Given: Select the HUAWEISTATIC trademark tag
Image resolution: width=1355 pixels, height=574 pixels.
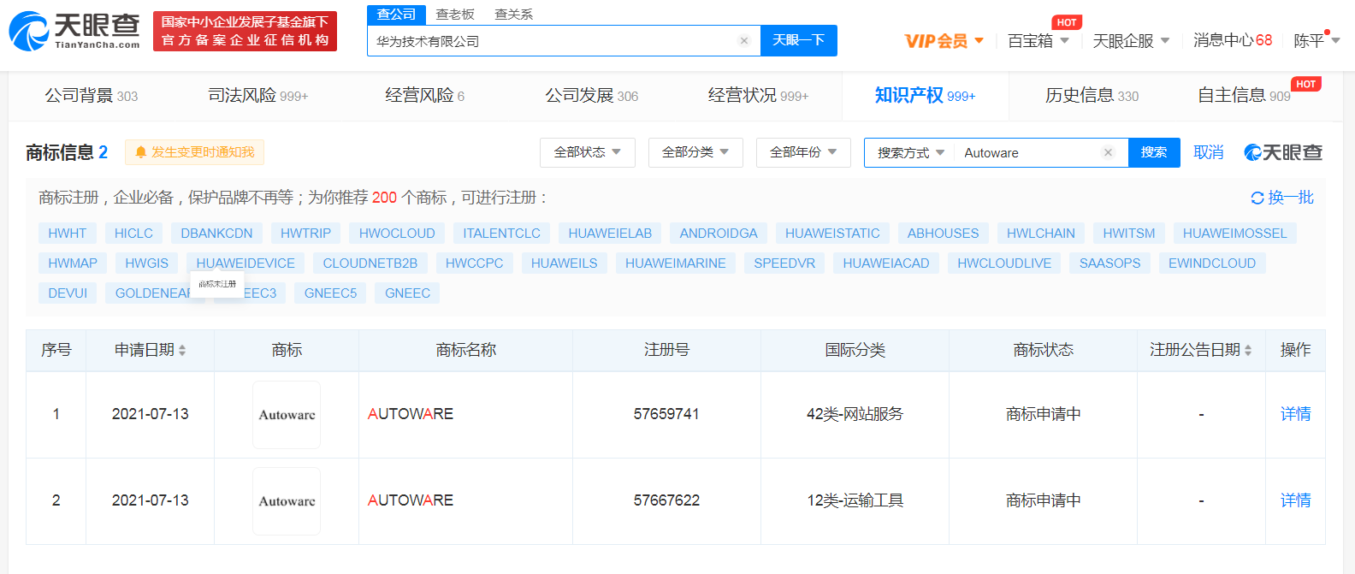Looking at the screenshot, I should point(832,234).
